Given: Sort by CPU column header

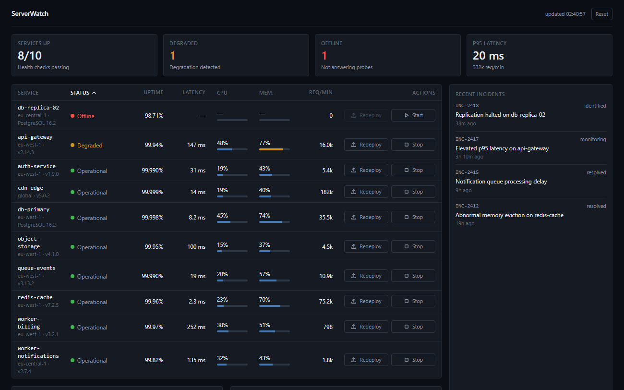Looking at the screenshot, I should click(222, 93).
